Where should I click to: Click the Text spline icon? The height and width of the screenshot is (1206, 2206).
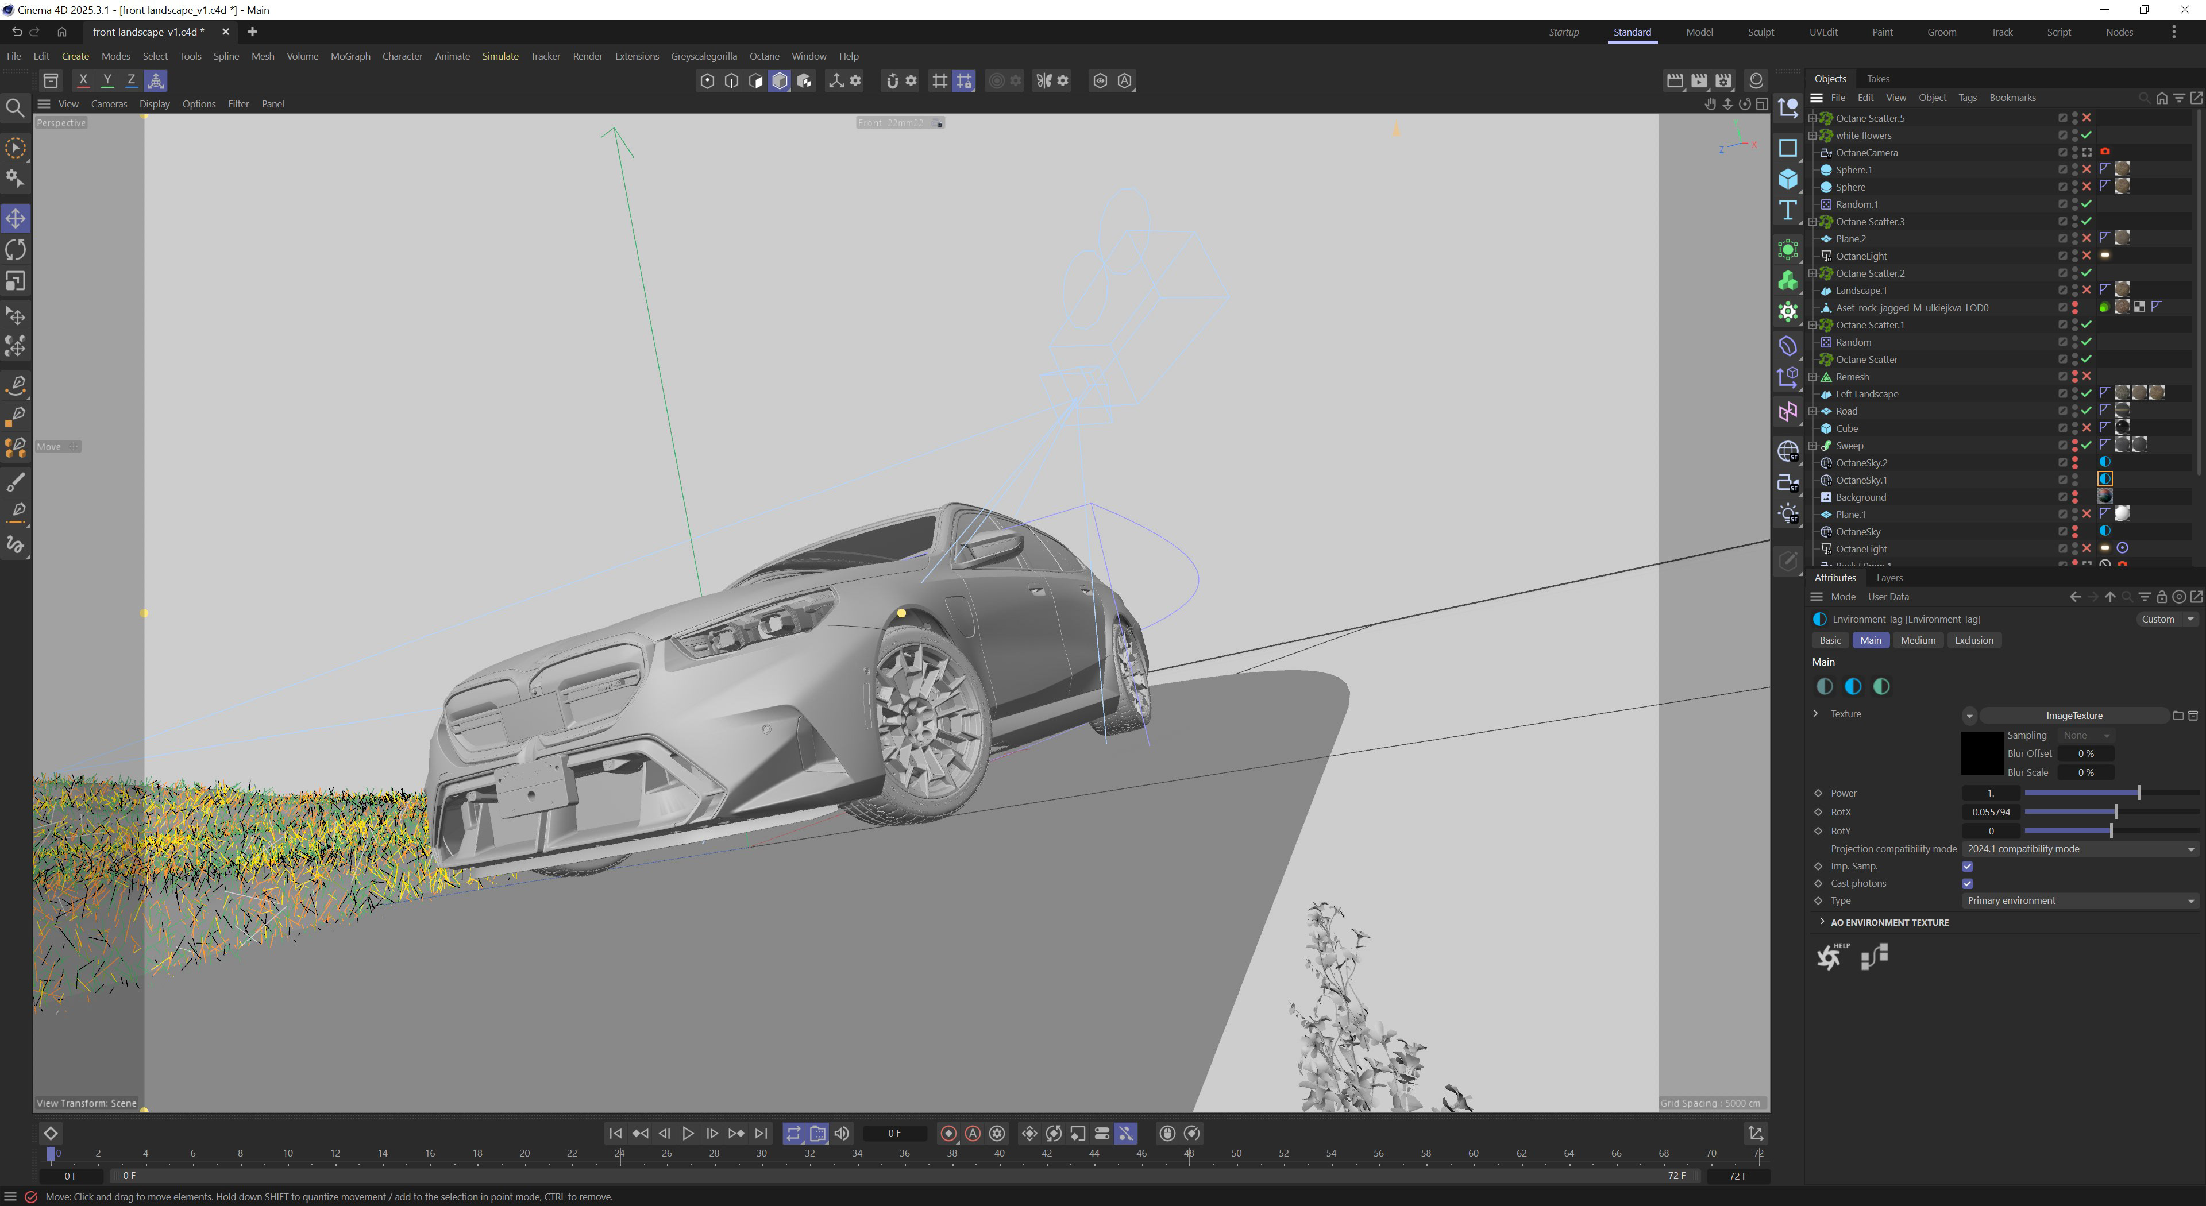coord(1788,211)
